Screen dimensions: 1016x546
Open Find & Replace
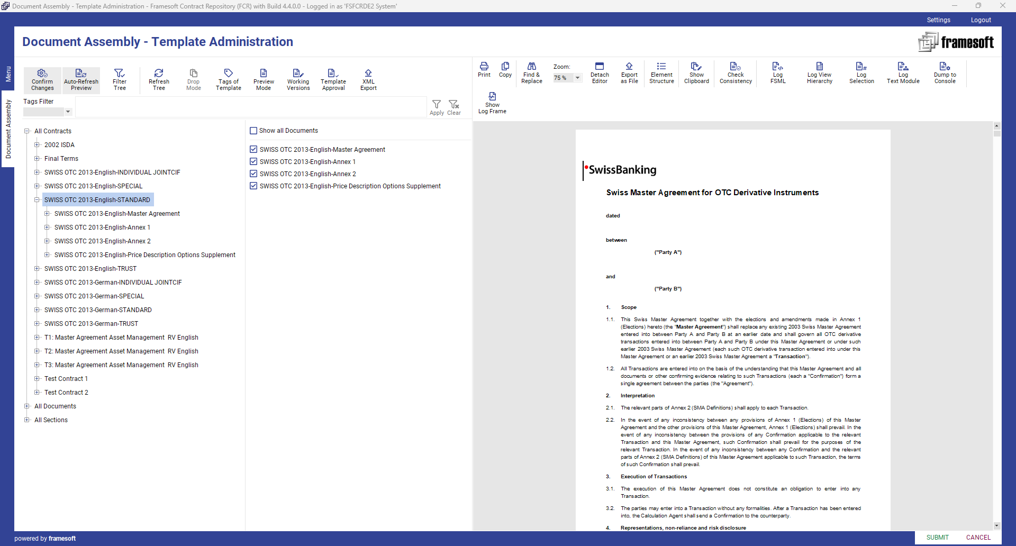532,73
